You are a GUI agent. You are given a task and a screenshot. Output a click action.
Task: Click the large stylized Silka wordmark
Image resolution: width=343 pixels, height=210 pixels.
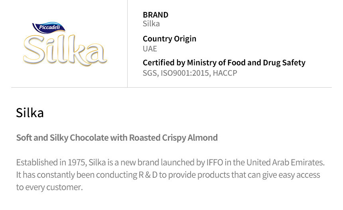coord(65,51)
